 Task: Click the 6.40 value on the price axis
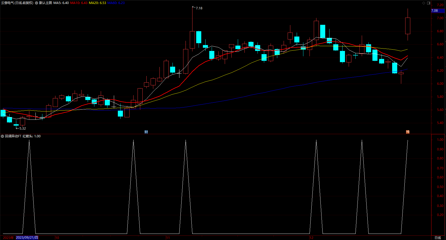(x=440, y=58)
